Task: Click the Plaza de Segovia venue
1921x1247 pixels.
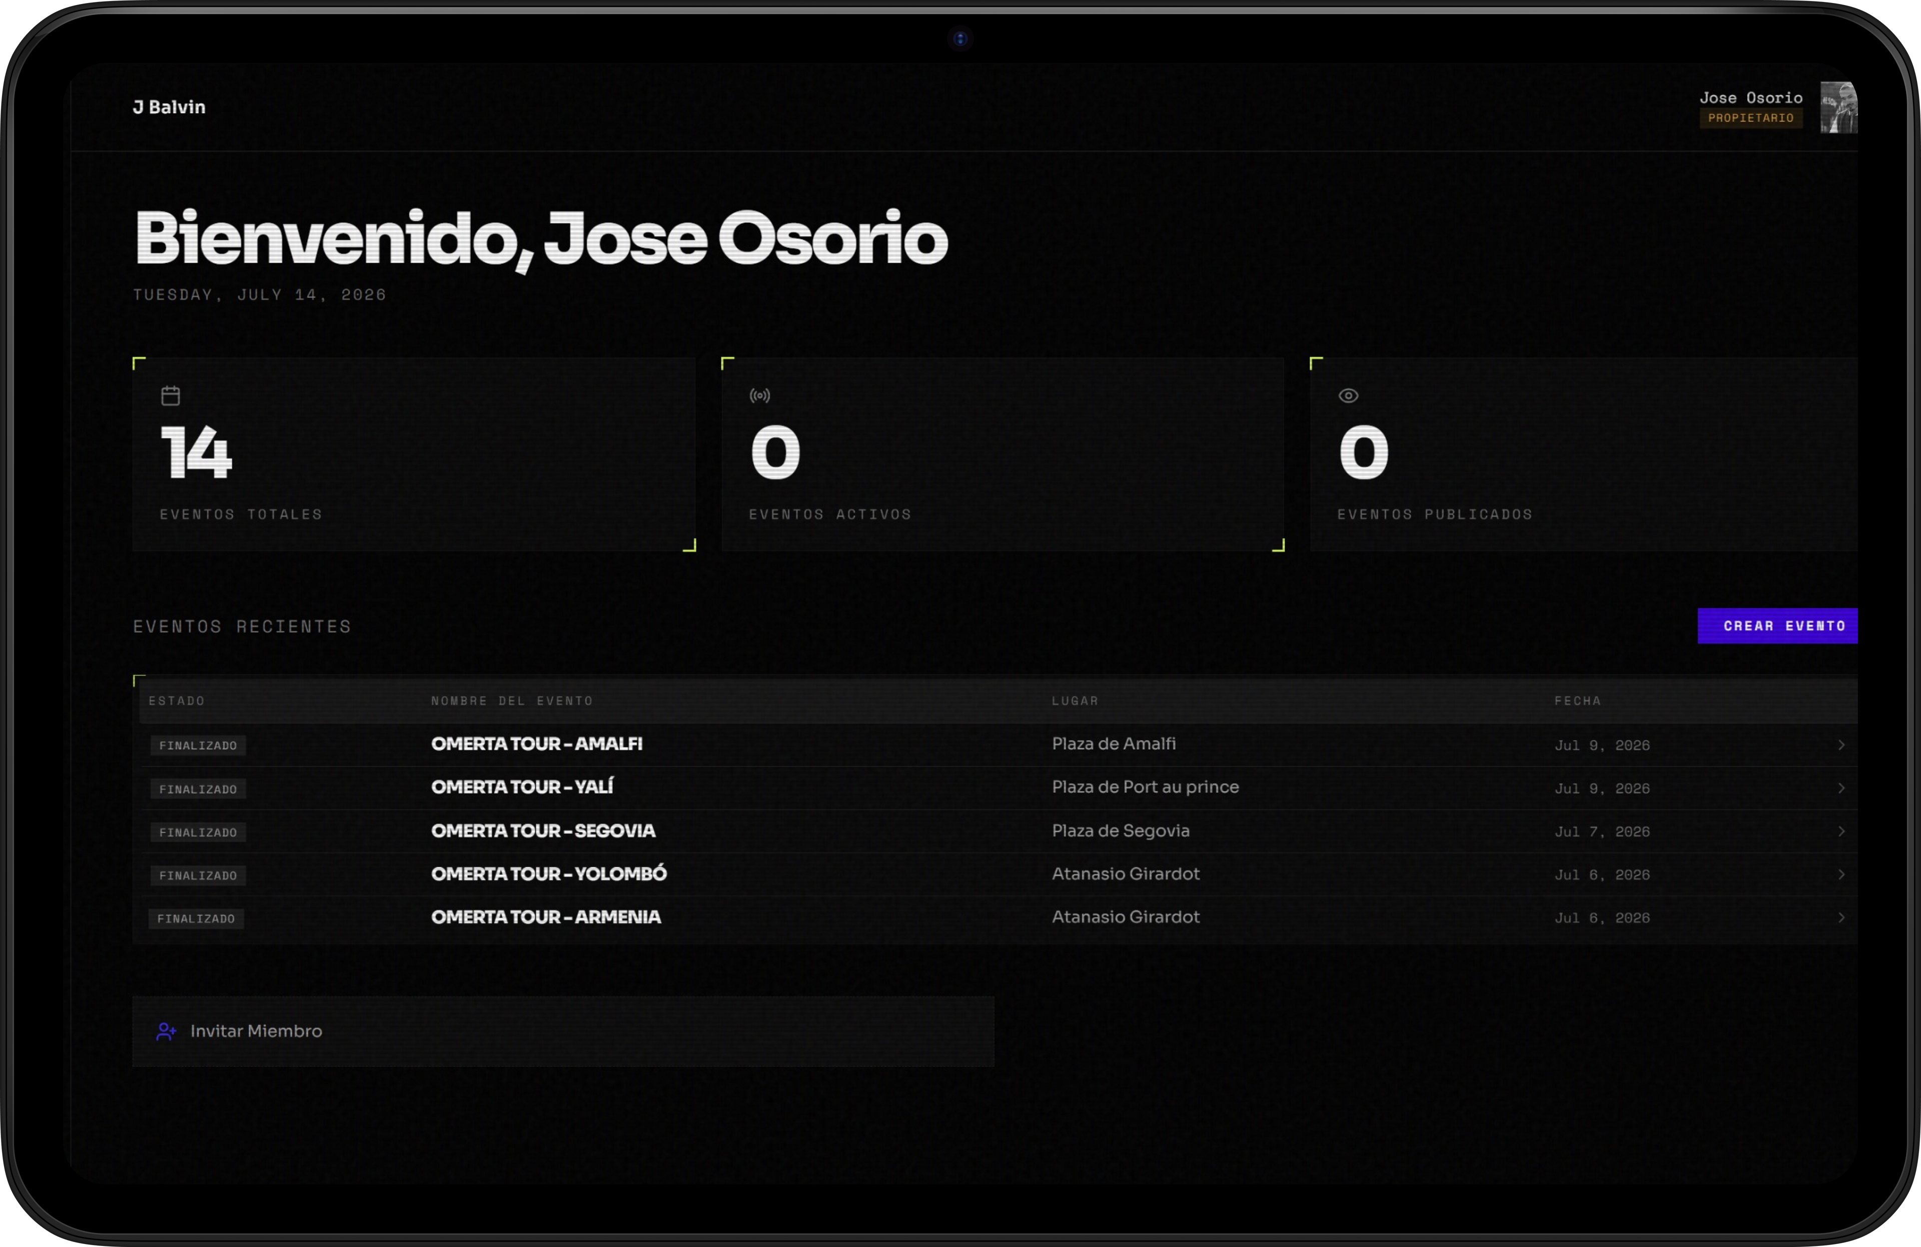Action: pos(1120,831)
